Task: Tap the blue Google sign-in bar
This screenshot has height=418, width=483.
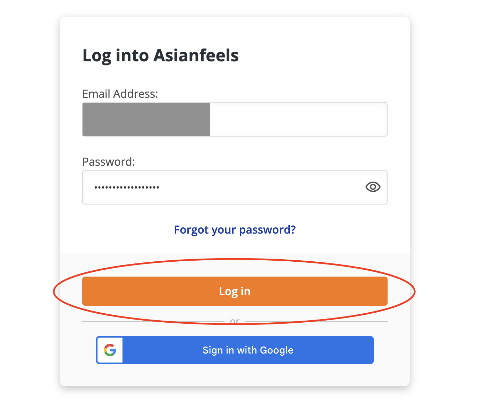Action: [248, 350]
